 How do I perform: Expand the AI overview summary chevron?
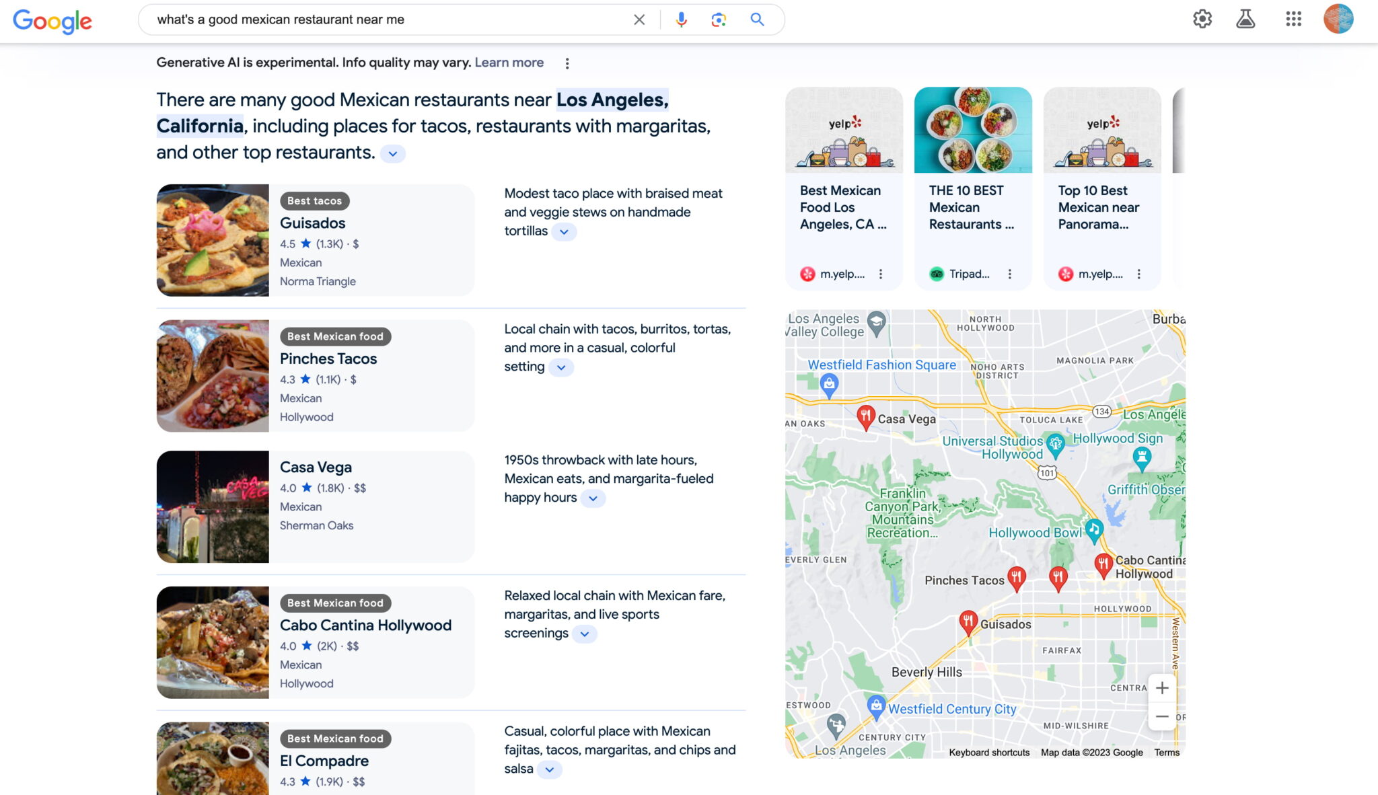pyautogui.click(x=394, y=154)
